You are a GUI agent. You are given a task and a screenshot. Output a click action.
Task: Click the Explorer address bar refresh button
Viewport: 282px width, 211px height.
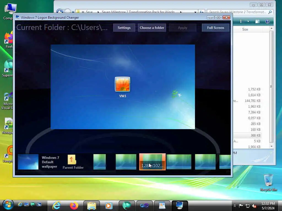(202, 12)
